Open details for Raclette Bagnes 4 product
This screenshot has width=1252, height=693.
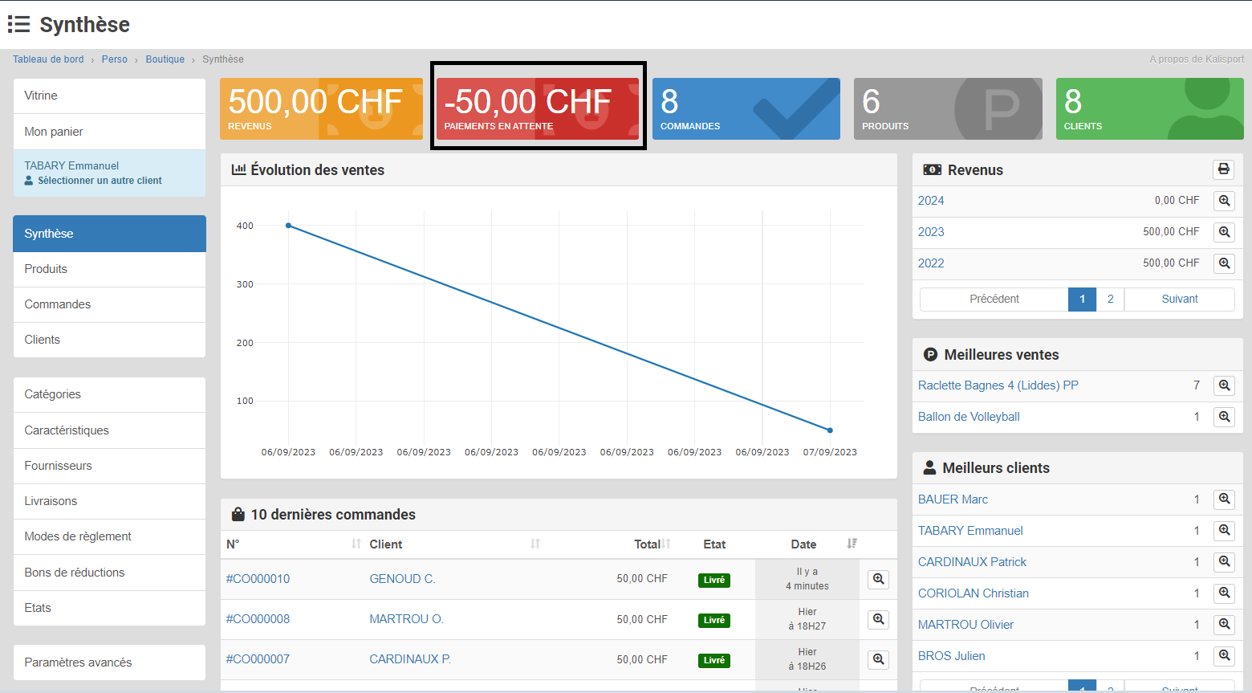[x=1224, y=385]
